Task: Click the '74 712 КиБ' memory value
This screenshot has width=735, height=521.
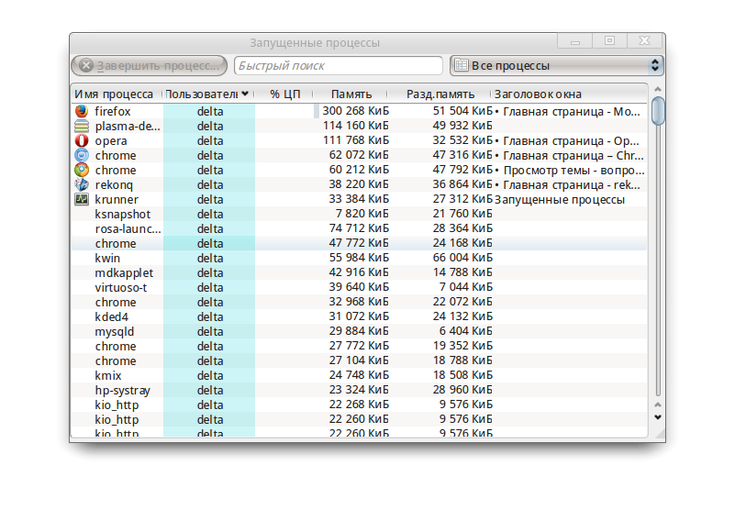Action: pyautogui.click(x=359, y=228)
